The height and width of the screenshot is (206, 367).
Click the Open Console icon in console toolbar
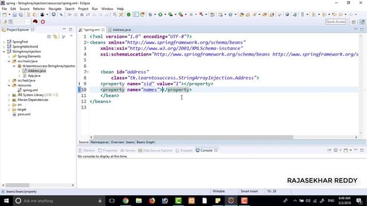[346, 150]
